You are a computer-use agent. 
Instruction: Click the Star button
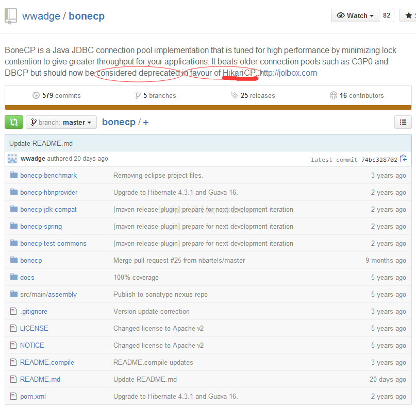tap(408, 15)
